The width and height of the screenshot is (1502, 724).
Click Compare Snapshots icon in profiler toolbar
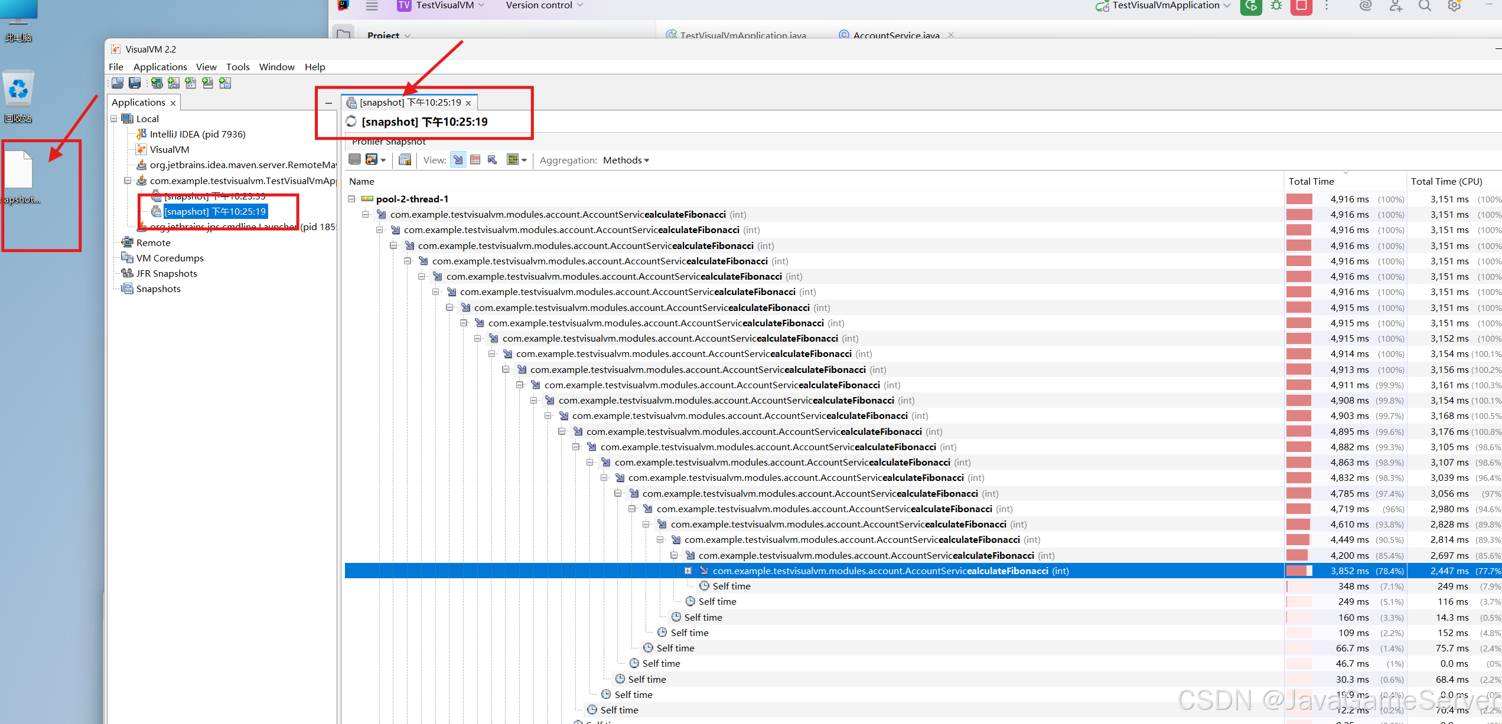click(405, 160)
